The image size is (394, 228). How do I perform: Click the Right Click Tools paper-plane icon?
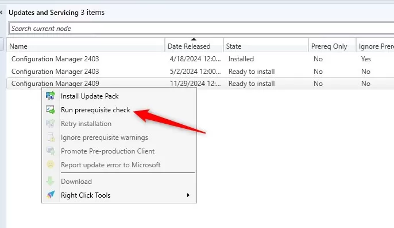coord(51,195)
